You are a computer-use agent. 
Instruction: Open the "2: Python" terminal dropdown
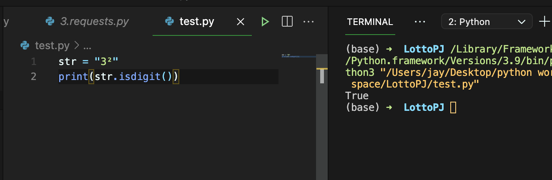click(487, 22)
